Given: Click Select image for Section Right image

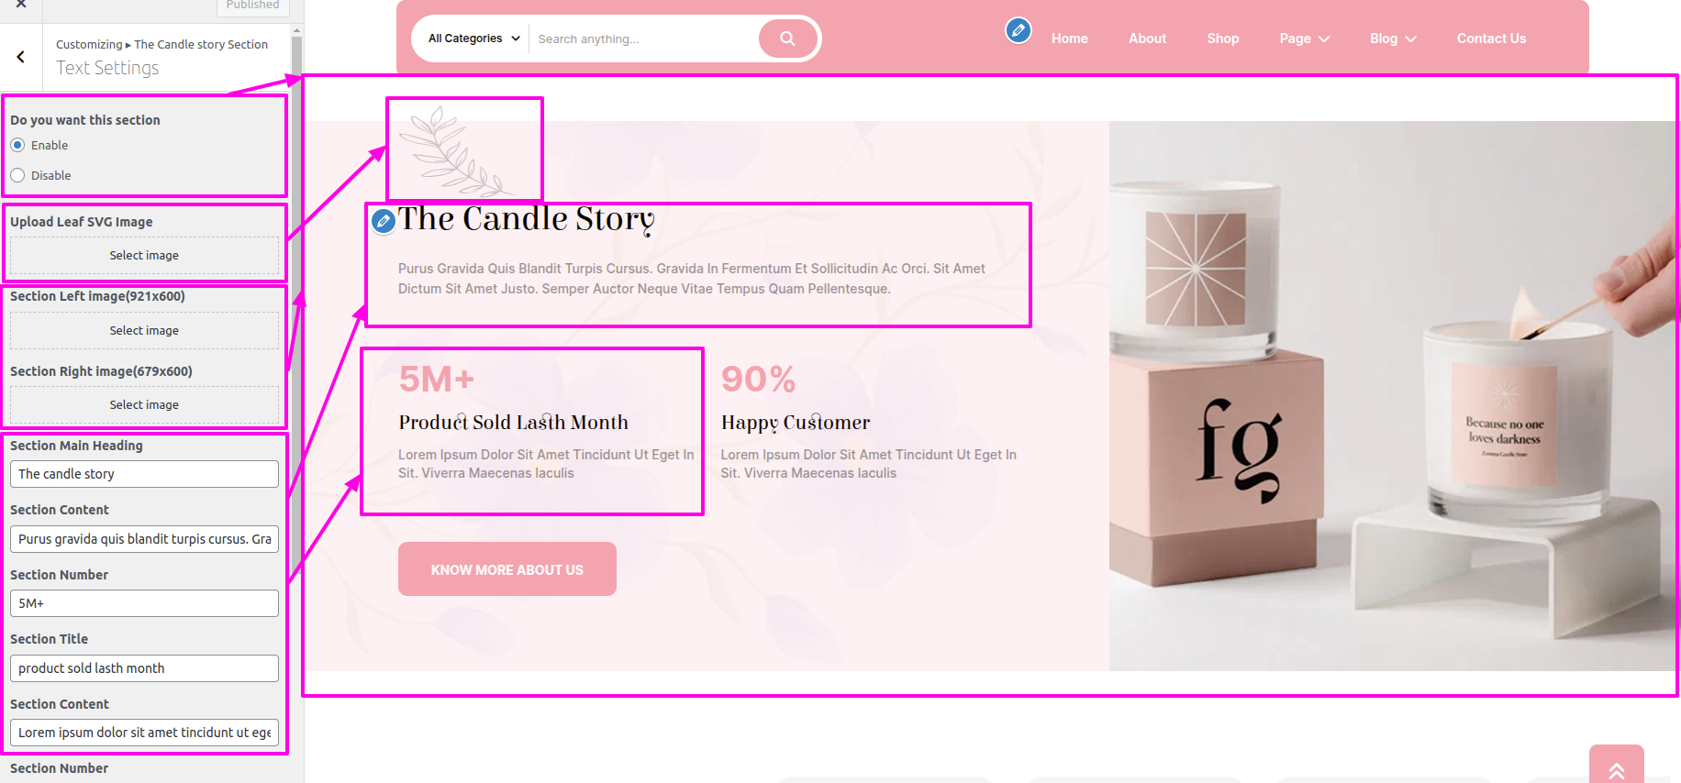Looking at the screenshot, I should 144,405.
